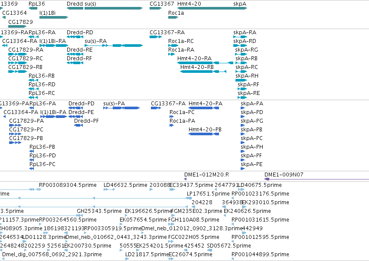
Task: Select the CG13367 gene label
Action: click(x=162, y=4)
